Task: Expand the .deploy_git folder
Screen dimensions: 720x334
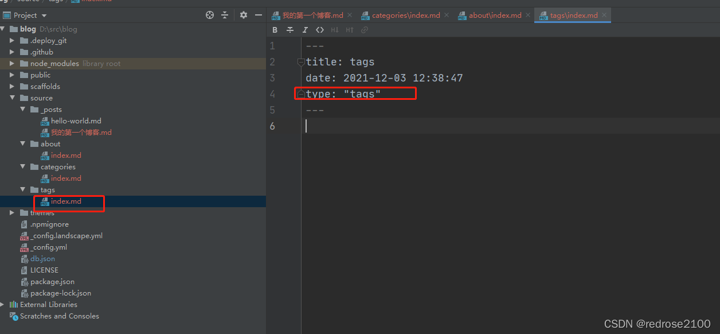Action: point(13,41)
